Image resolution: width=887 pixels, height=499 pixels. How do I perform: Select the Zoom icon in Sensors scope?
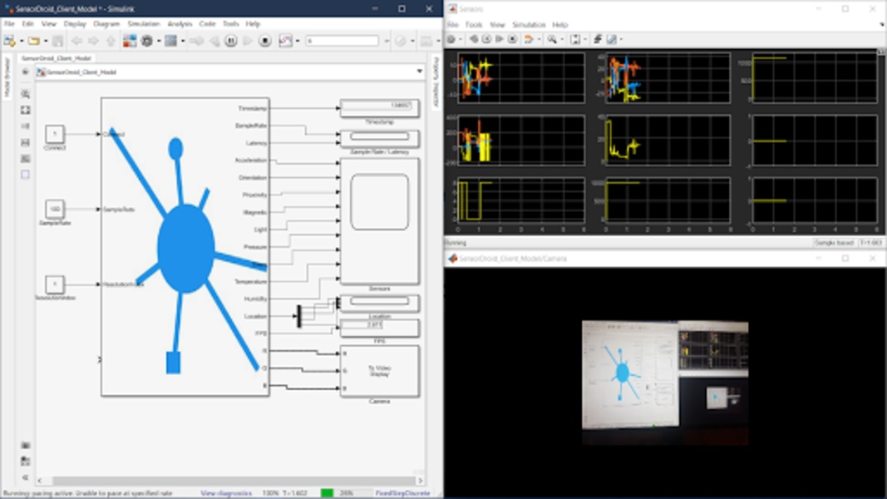coord(551,39)
